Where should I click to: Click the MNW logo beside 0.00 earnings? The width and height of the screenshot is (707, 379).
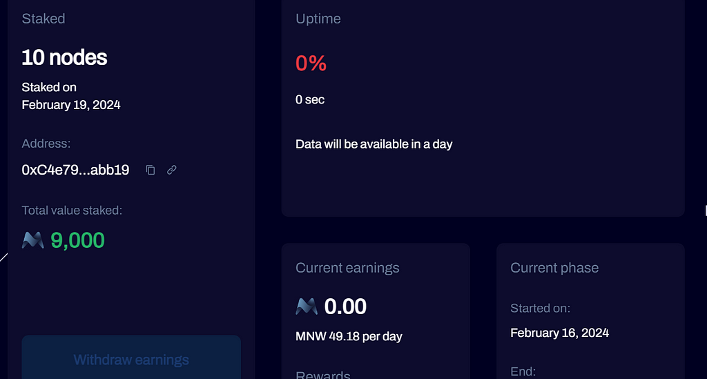pos(307,307)
